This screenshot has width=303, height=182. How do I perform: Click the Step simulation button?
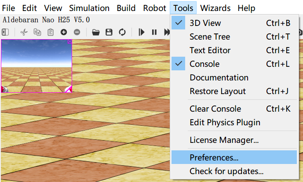141,32
